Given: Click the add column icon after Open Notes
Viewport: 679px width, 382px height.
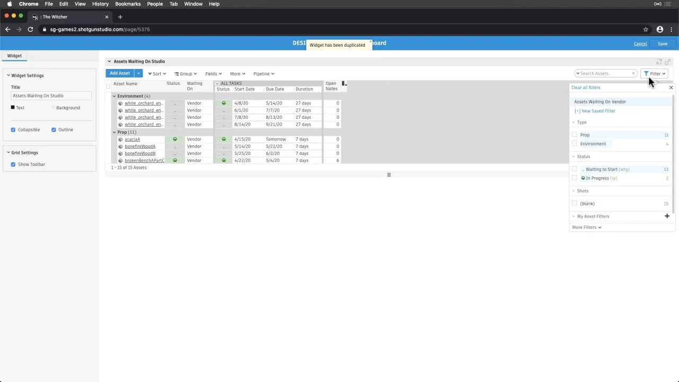Looking at the screenshot, I should coord(344,84).
